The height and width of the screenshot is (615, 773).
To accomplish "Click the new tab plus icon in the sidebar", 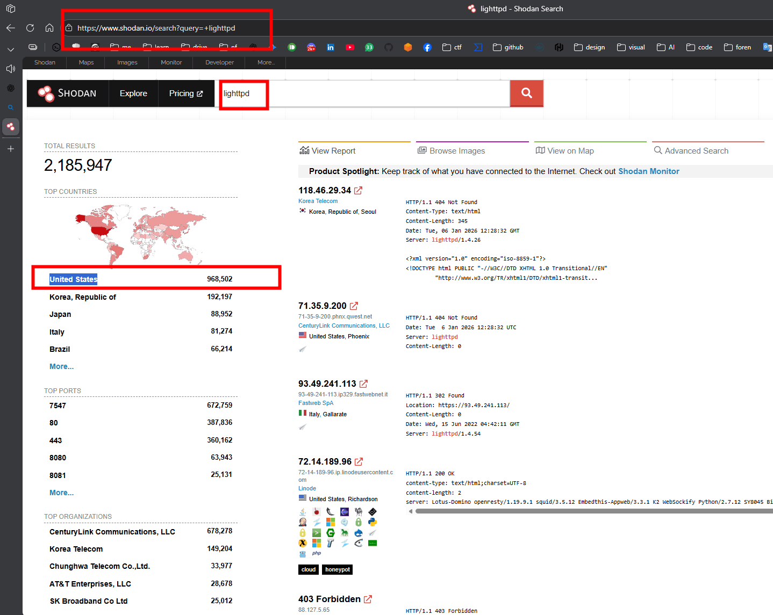I will 11,149.
